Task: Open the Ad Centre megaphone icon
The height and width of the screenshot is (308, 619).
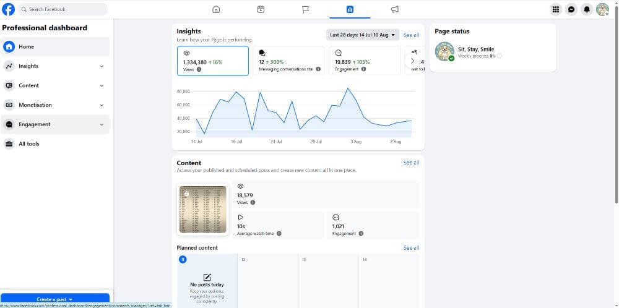Action: pyautogui.click(x=395, y=9)
